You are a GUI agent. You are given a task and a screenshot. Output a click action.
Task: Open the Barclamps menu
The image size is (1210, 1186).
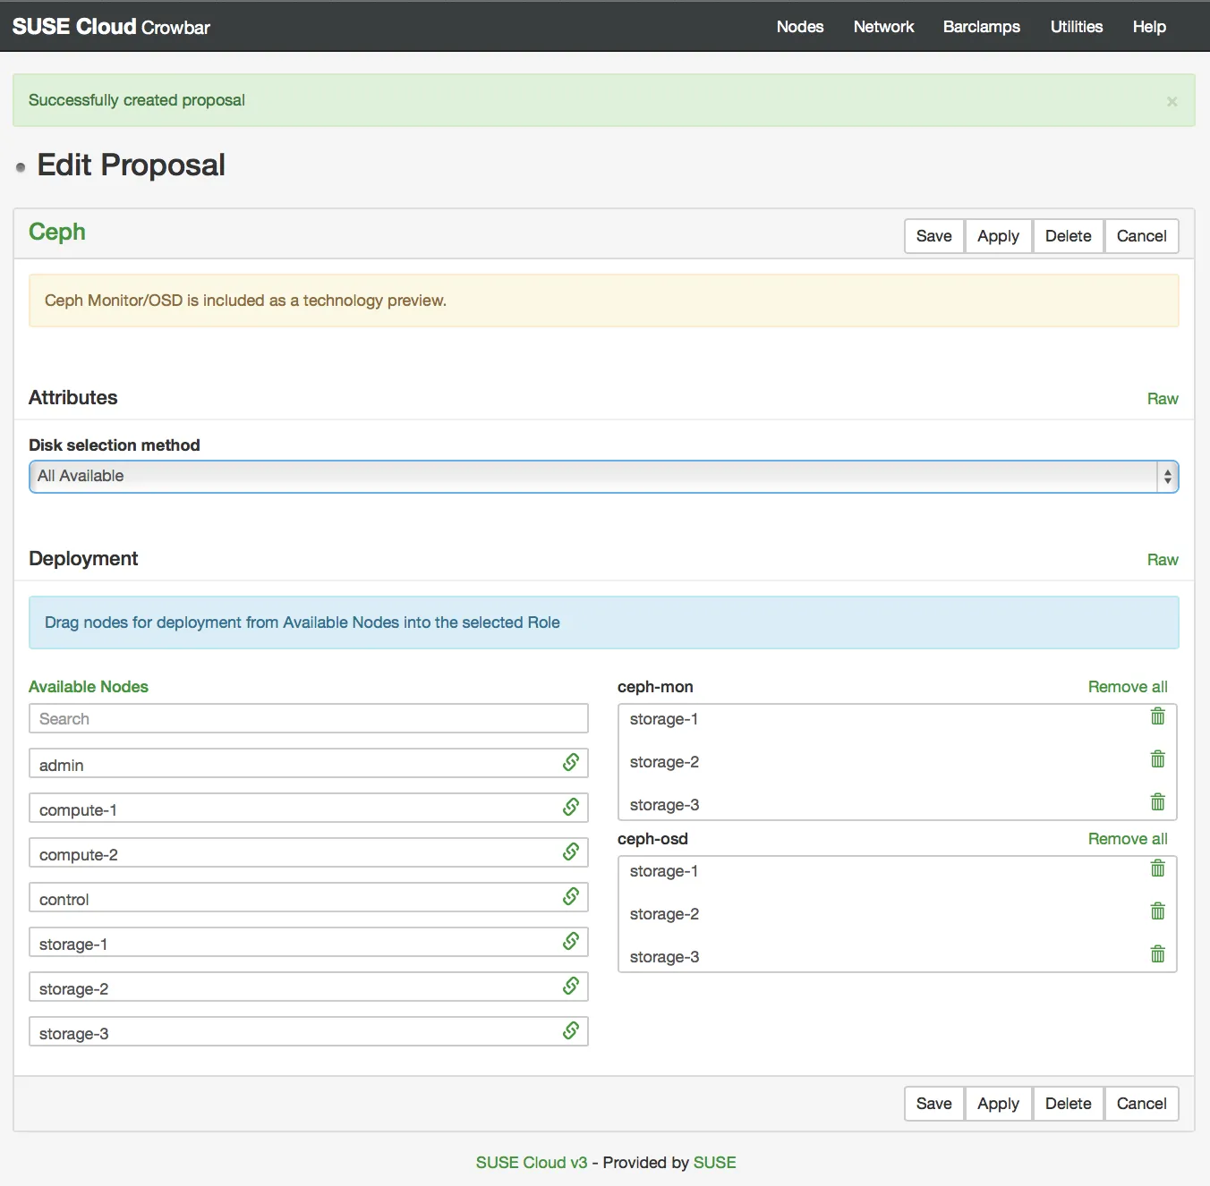pos(981,27)
